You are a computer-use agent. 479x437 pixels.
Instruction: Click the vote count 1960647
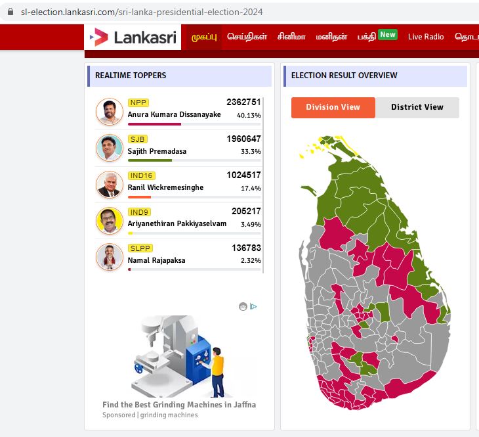coord(244,139)
